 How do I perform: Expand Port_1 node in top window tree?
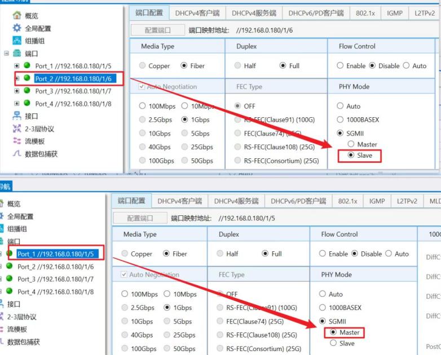(17, 66)
